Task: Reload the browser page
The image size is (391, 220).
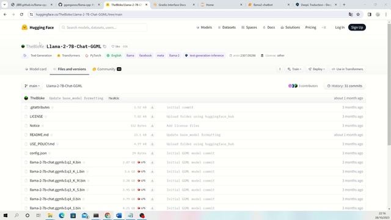Action: (22, 15)
